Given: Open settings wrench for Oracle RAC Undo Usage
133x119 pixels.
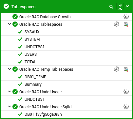Looking at the screenshot, I should 126,92.
